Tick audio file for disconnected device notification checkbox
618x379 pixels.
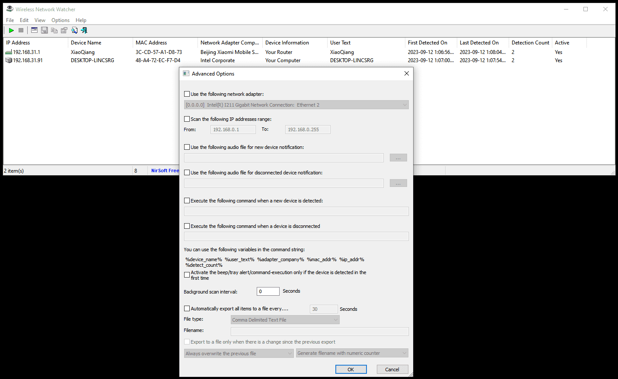point(187,172)
